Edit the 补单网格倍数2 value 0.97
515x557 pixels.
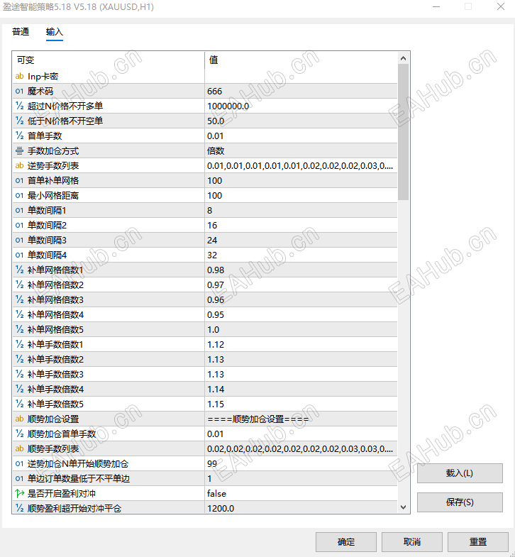301,285
